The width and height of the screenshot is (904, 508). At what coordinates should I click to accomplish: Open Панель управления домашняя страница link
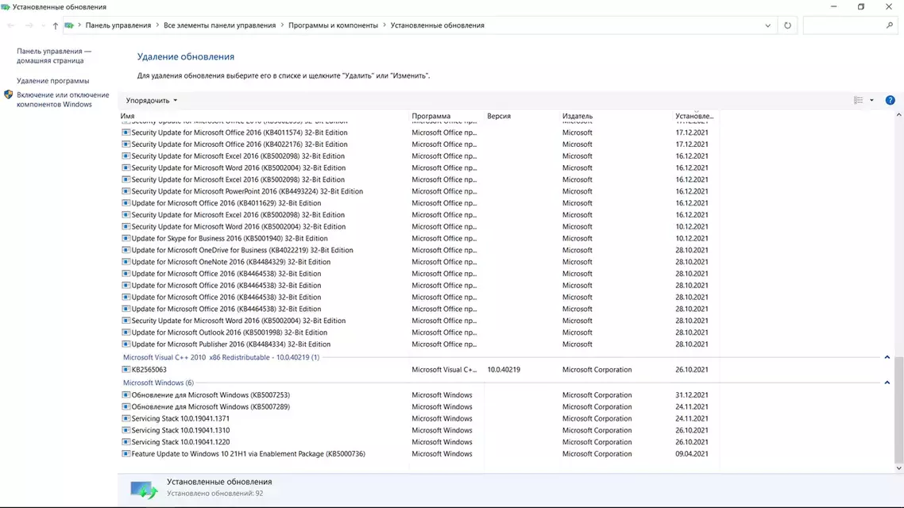[x=53, y=56]
